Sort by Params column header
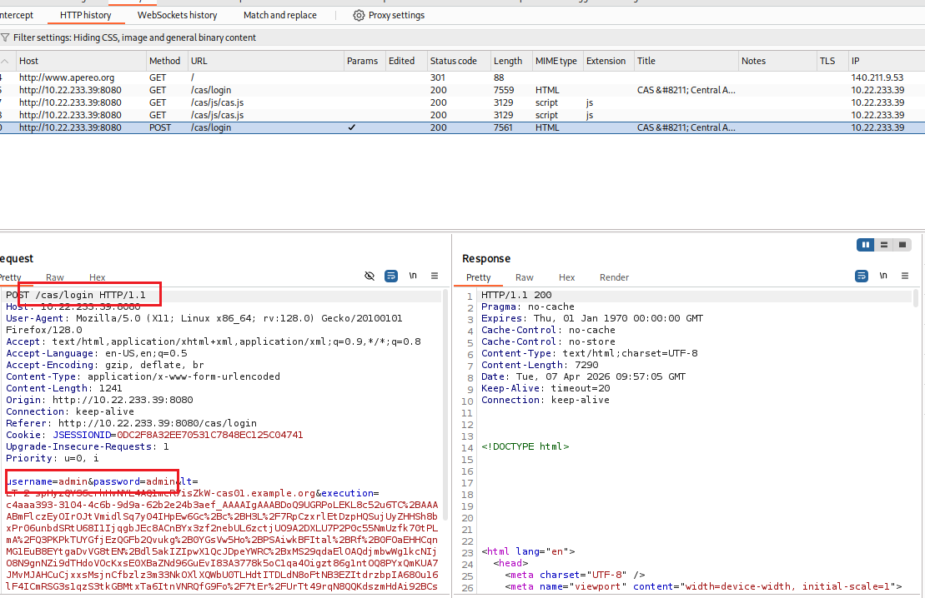The image size is (925, 598). pos(364,62)
